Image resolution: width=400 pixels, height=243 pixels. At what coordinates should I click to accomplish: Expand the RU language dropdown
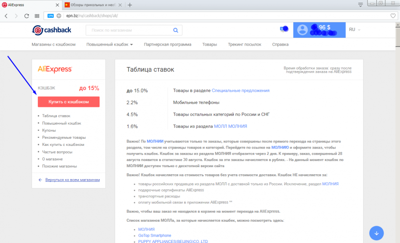[355, 30]
